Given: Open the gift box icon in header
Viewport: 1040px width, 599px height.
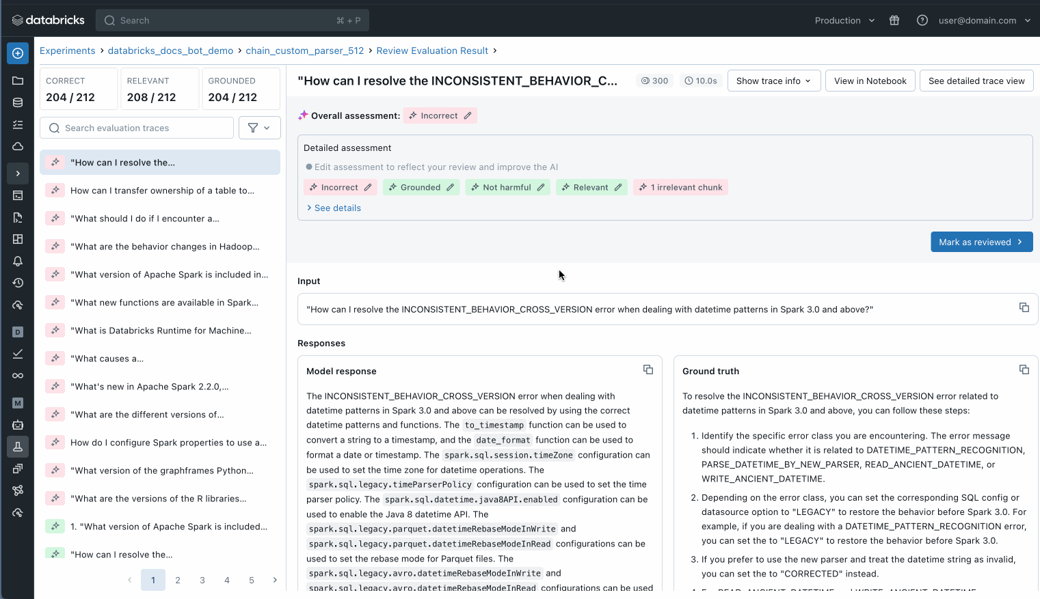Looking at the screenshot, I should pyautogui.click(x=894, y=20).
